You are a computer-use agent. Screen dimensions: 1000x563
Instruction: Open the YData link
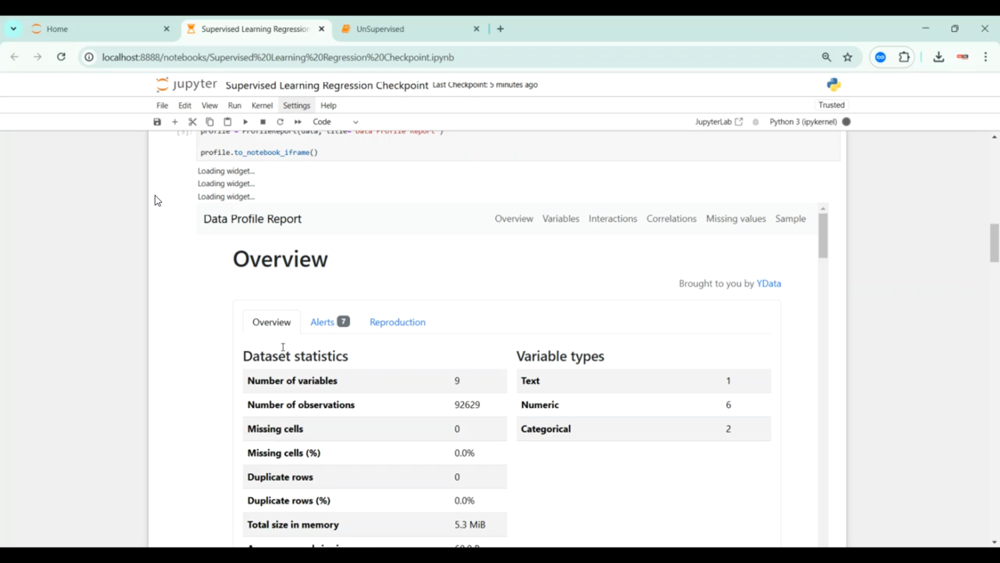tap(769, 284)
